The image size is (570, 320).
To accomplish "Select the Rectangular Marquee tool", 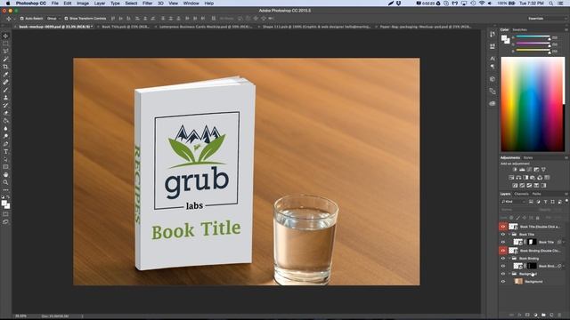I will coord(5,44).
